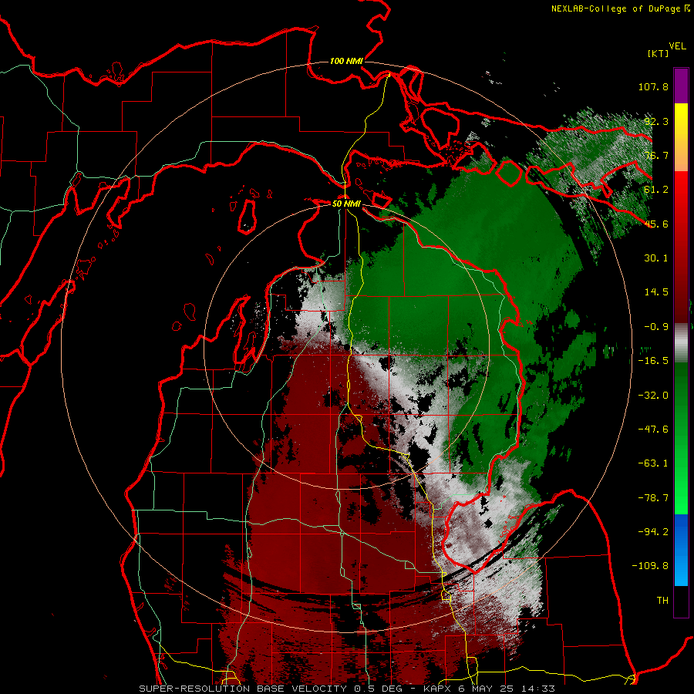Click the NEXLAB-College of DuPage watermark text

pos(615,8)
